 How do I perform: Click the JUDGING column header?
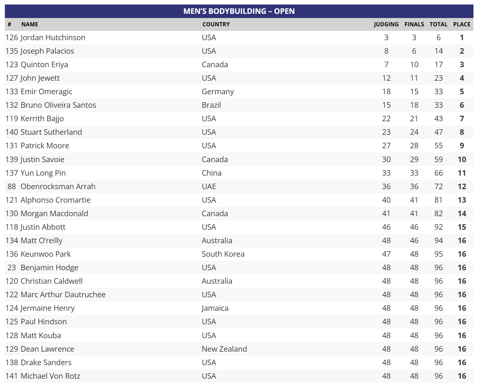(x=386, y=24)
